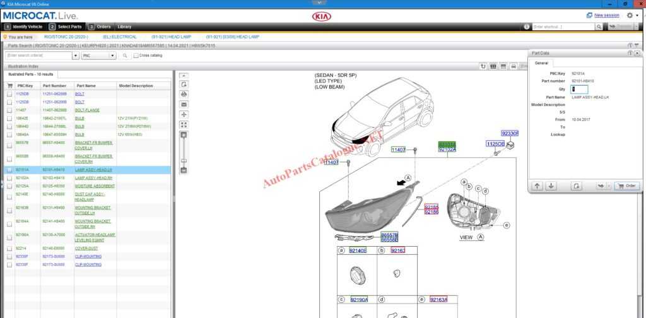Open the settings gear menu
Viewport: 646px width, 318px height.
(x=630, y=15)
